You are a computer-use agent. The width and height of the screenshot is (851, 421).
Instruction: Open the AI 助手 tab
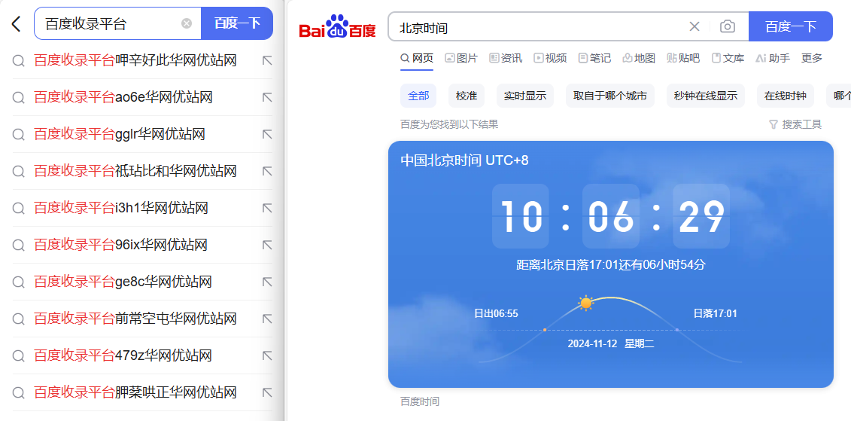[x=773, y=58]
